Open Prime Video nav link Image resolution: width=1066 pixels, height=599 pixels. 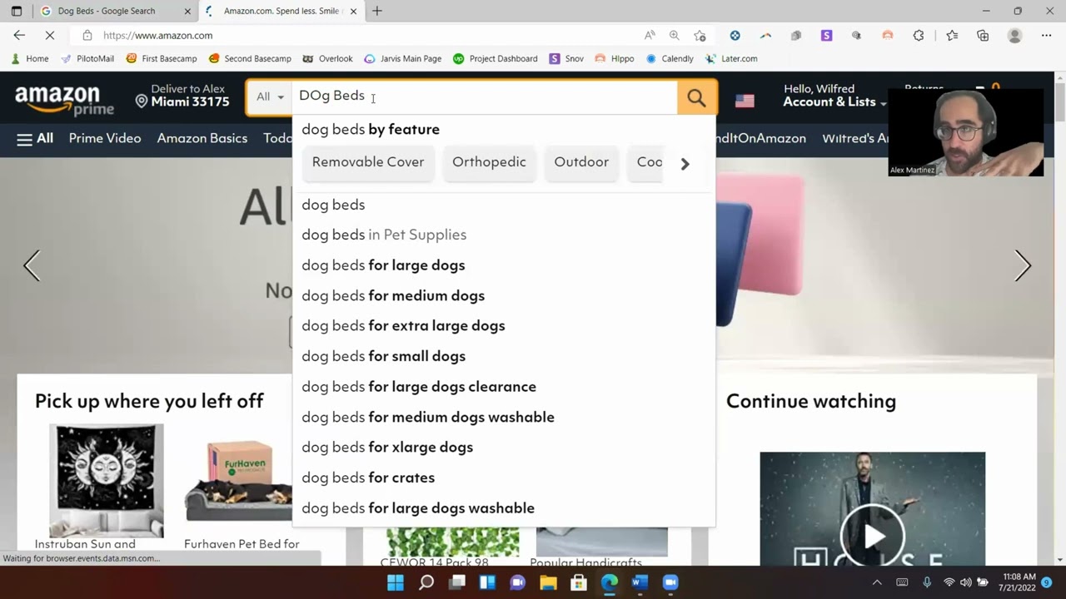pos(105,138)
